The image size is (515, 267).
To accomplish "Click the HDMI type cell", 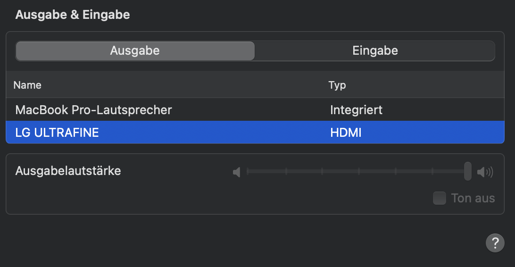I will pos(346,133).
